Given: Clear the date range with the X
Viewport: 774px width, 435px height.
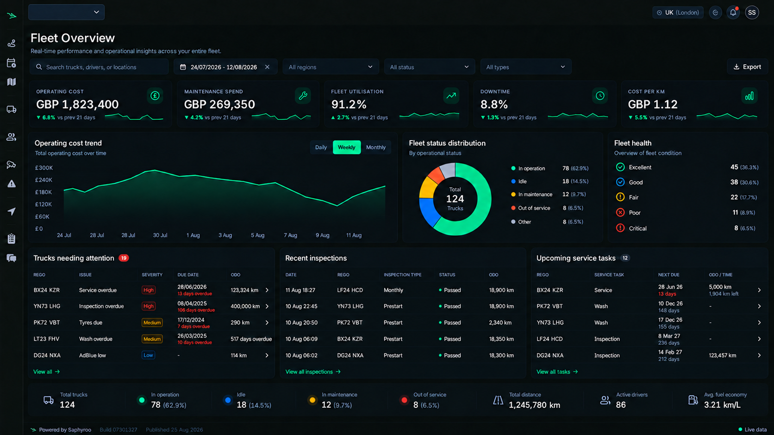Looking at the screenshot, I should pyautogui.click(x=267, y=67).
